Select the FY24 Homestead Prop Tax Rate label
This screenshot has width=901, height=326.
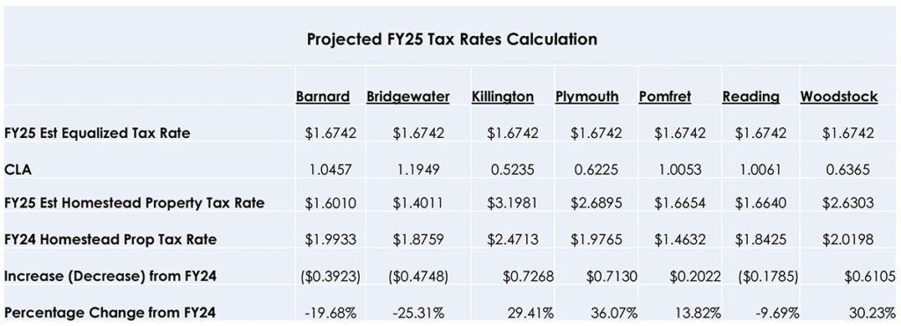(x=110, y=239)
